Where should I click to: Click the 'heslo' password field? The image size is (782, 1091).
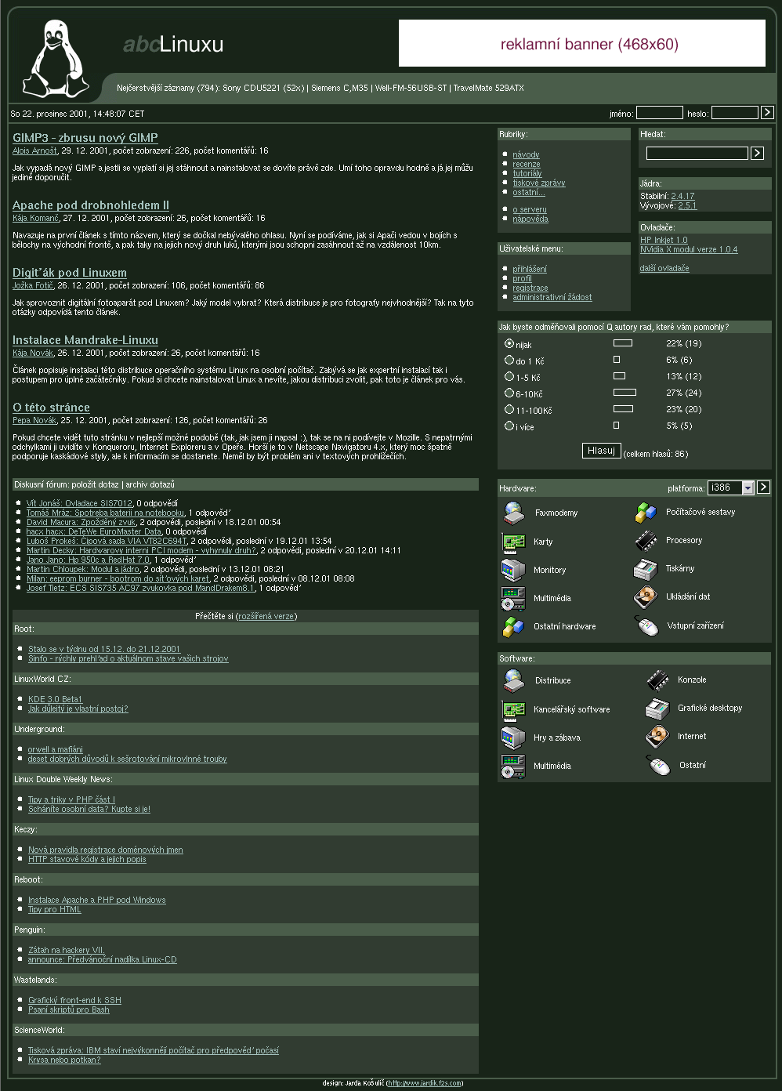(x=735, y=113)
